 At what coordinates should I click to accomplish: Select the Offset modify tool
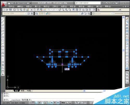click(x=127, y=28)
